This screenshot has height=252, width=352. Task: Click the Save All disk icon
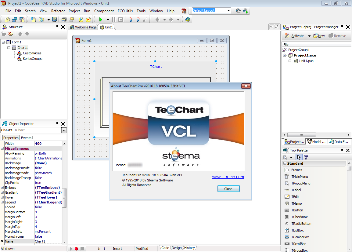point(64,20)
